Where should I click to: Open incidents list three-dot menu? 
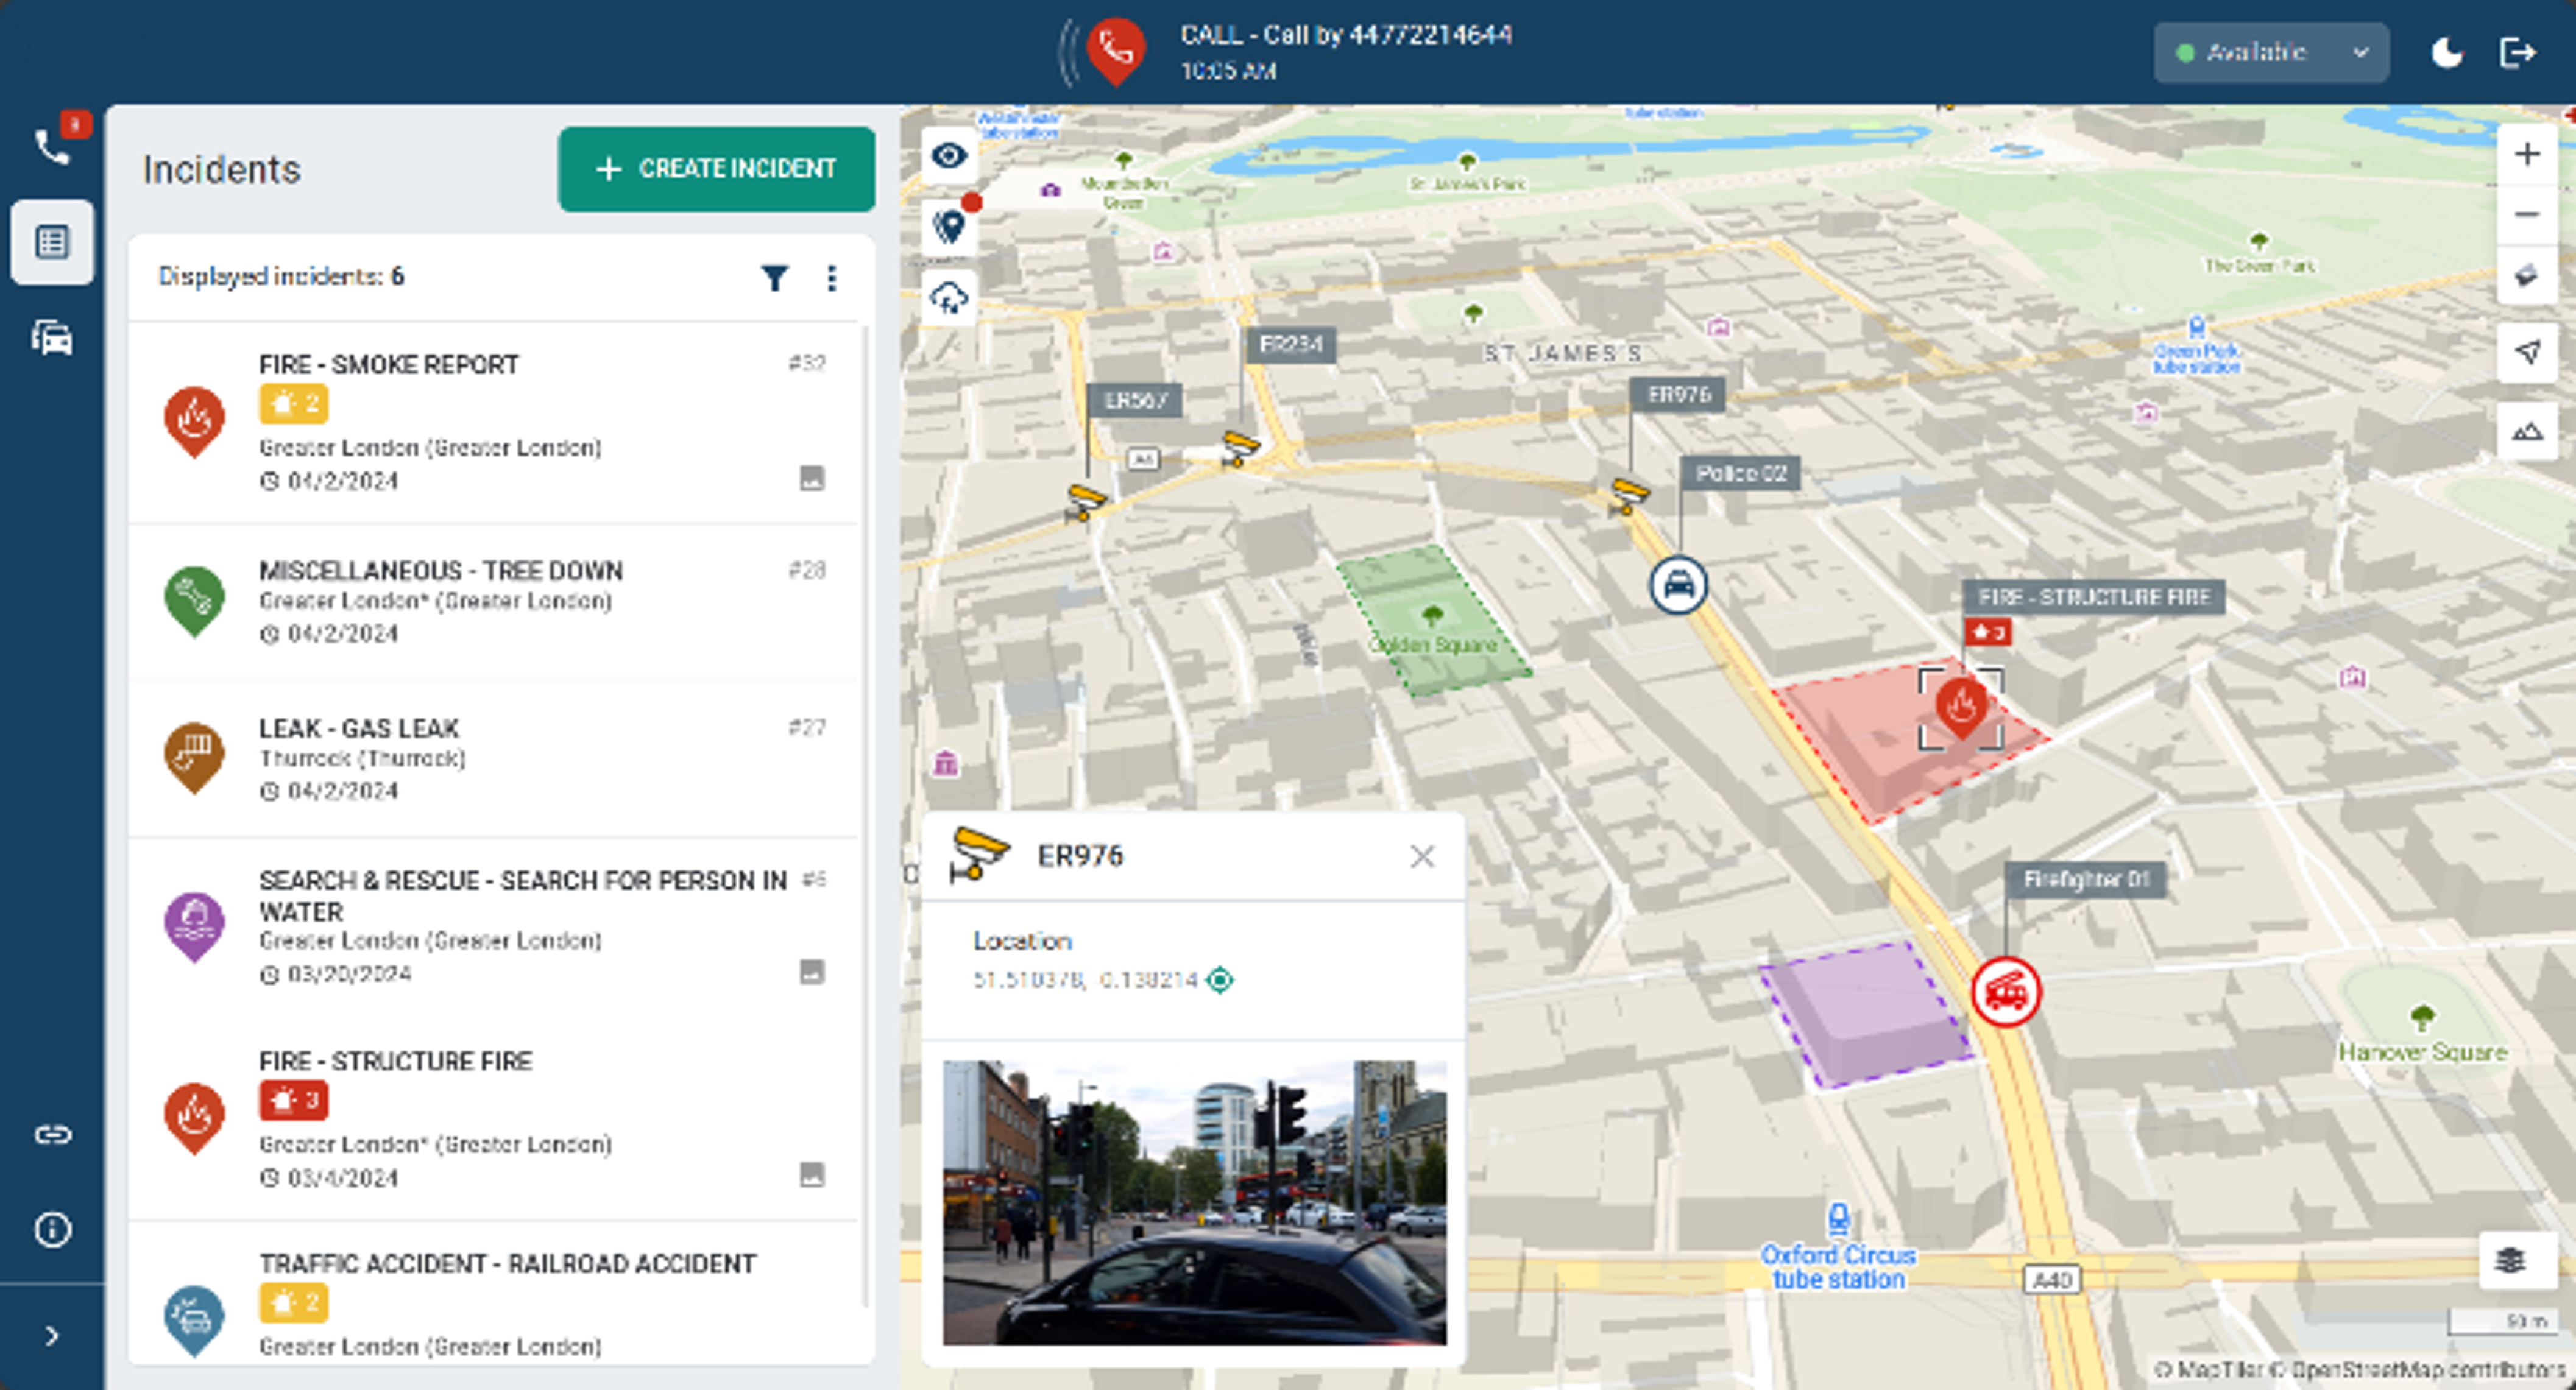click(x=831, y=278)
